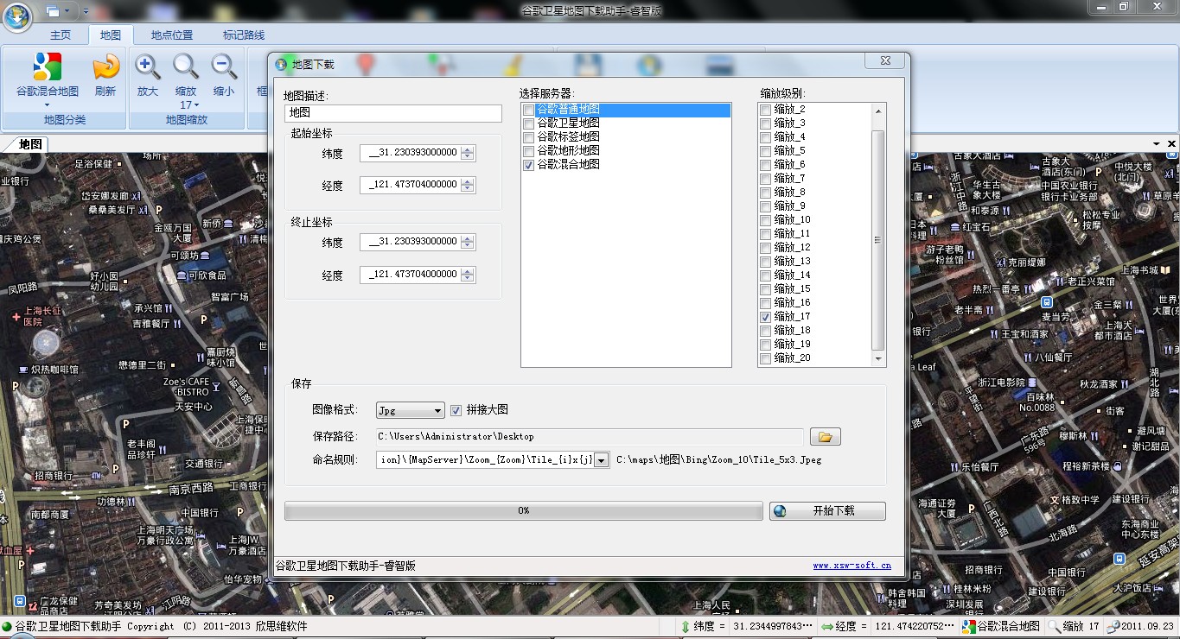This screenshot has width=1180, height=639.
Task: Click the browse folder icon button
Action: tap(825, 437)
